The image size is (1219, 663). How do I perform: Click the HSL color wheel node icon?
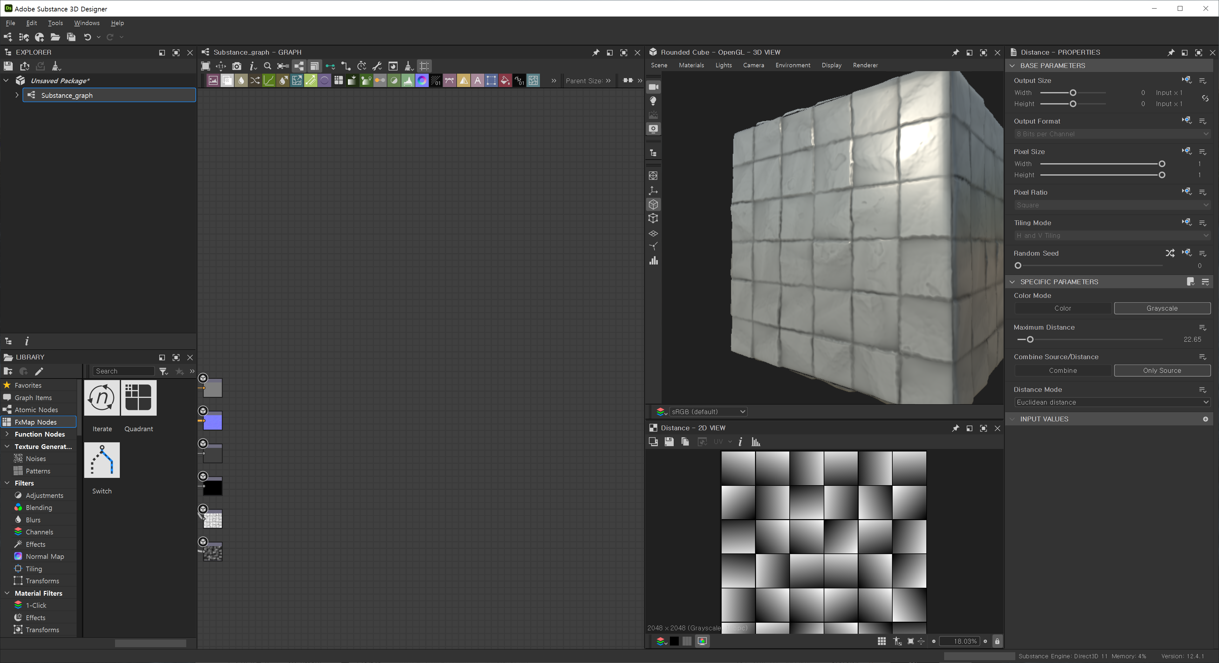[x=422, y=80]
